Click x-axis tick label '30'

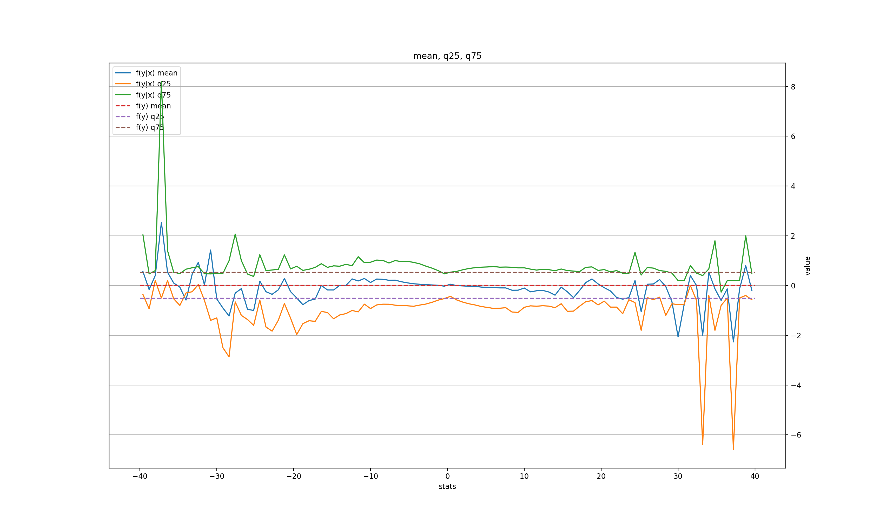coord(678,476)
